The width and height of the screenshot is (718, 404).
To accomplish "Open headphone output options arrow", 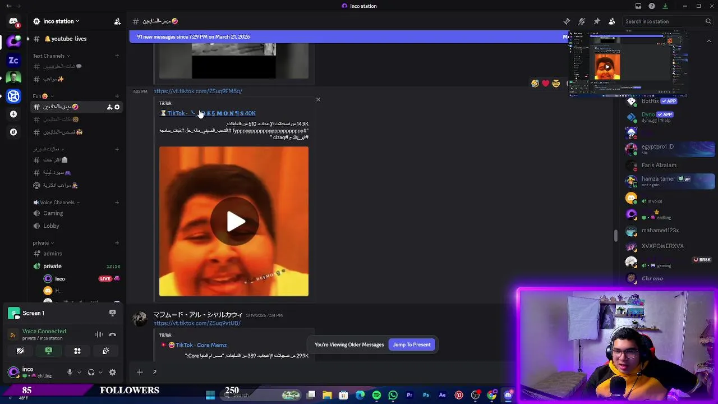I will point(100,372).
